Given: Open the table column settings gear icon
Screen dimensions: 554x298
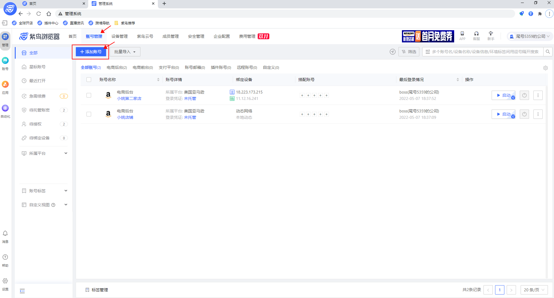Looking at the screenshot, I should point(546,68).
